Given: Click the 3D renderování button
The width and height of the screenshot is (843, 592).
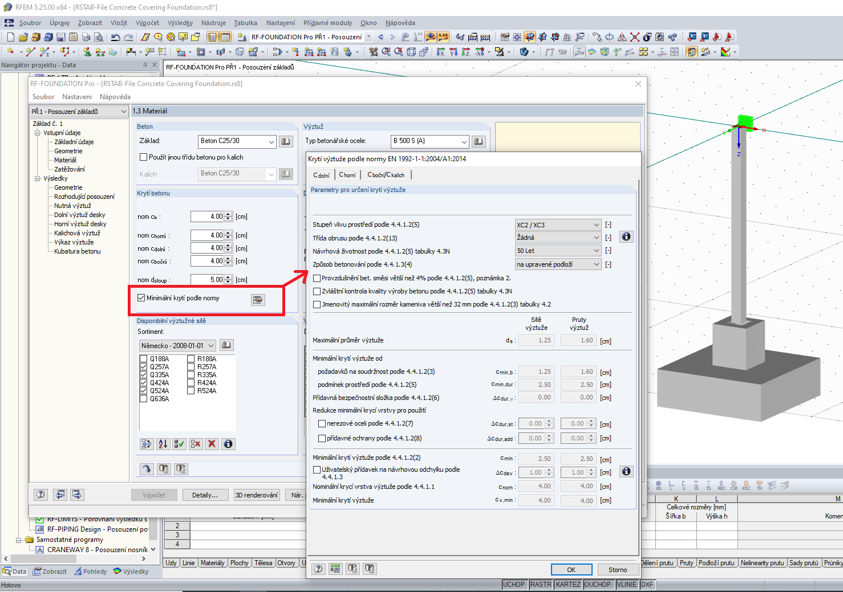Looking at the screenshot, I should (257, 495).
